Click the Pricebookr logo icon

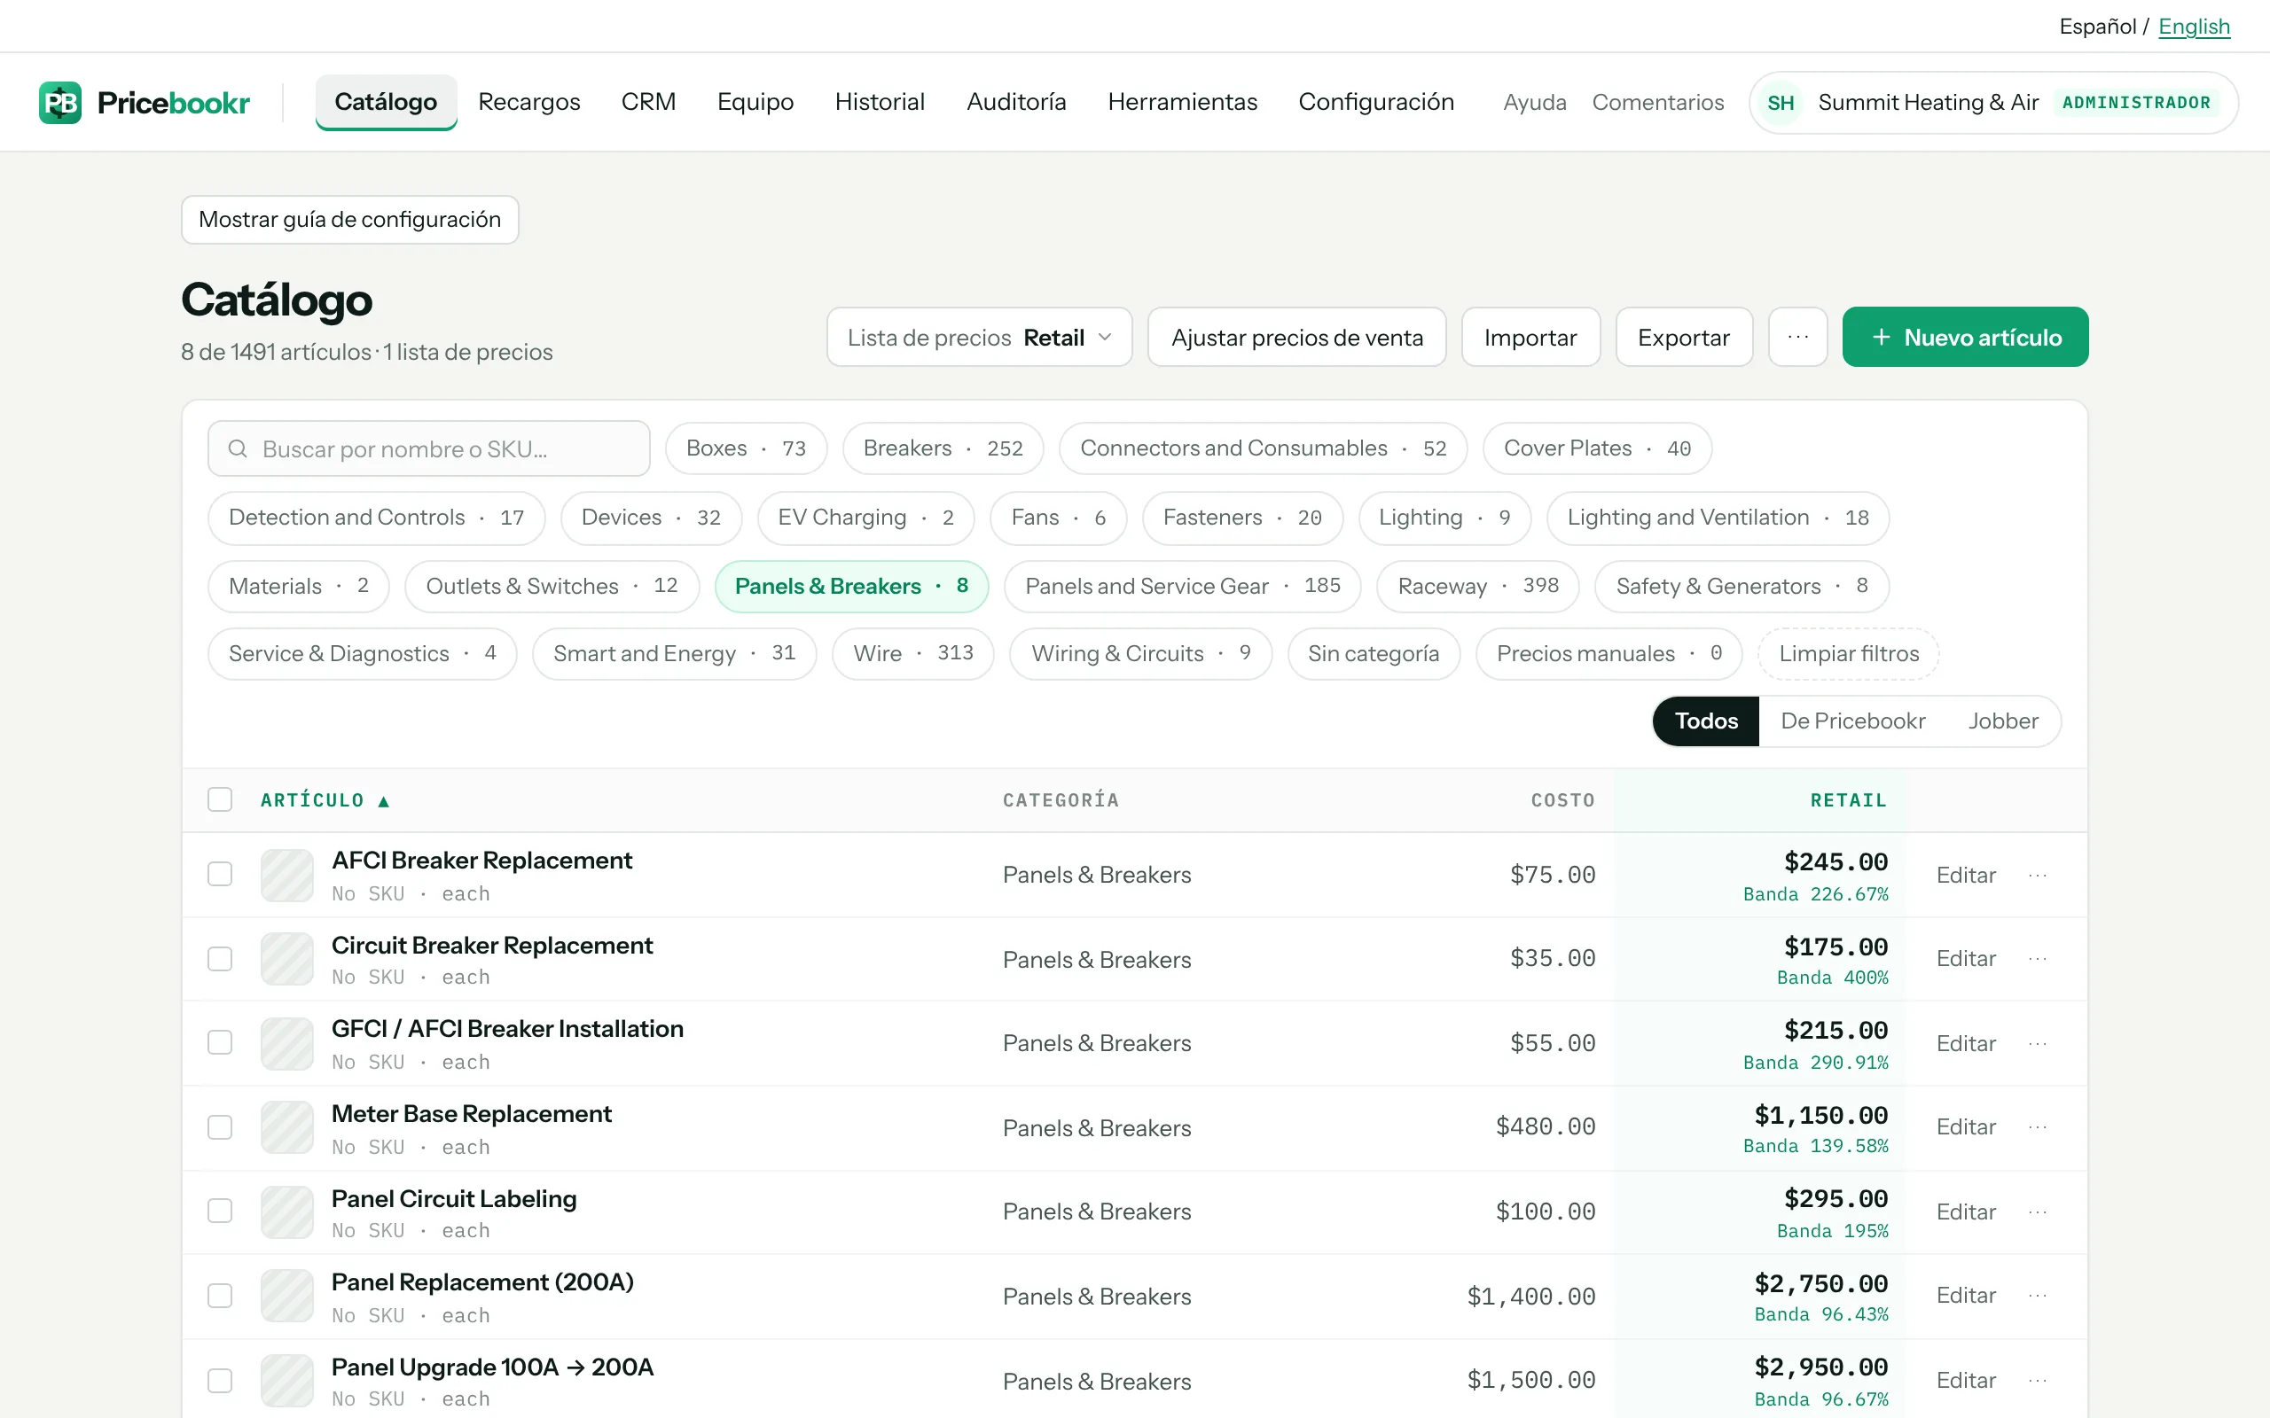(x=60, y=102)
